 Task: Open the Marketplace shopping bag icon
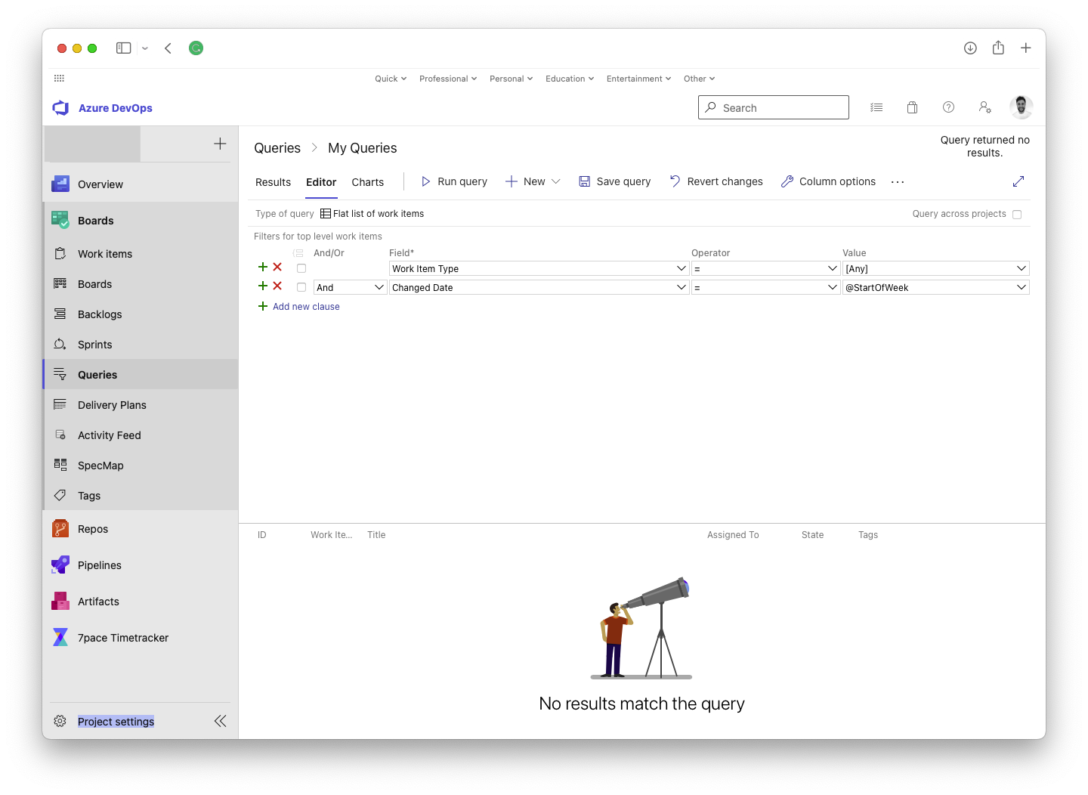[912, 107]
